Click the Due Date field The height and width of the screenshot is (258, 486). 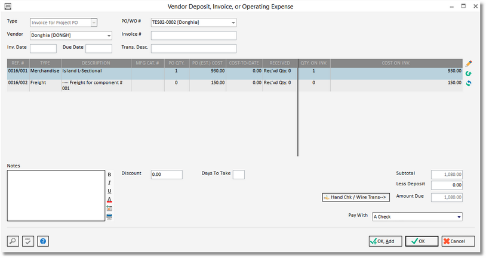click(x=99, y=49)
